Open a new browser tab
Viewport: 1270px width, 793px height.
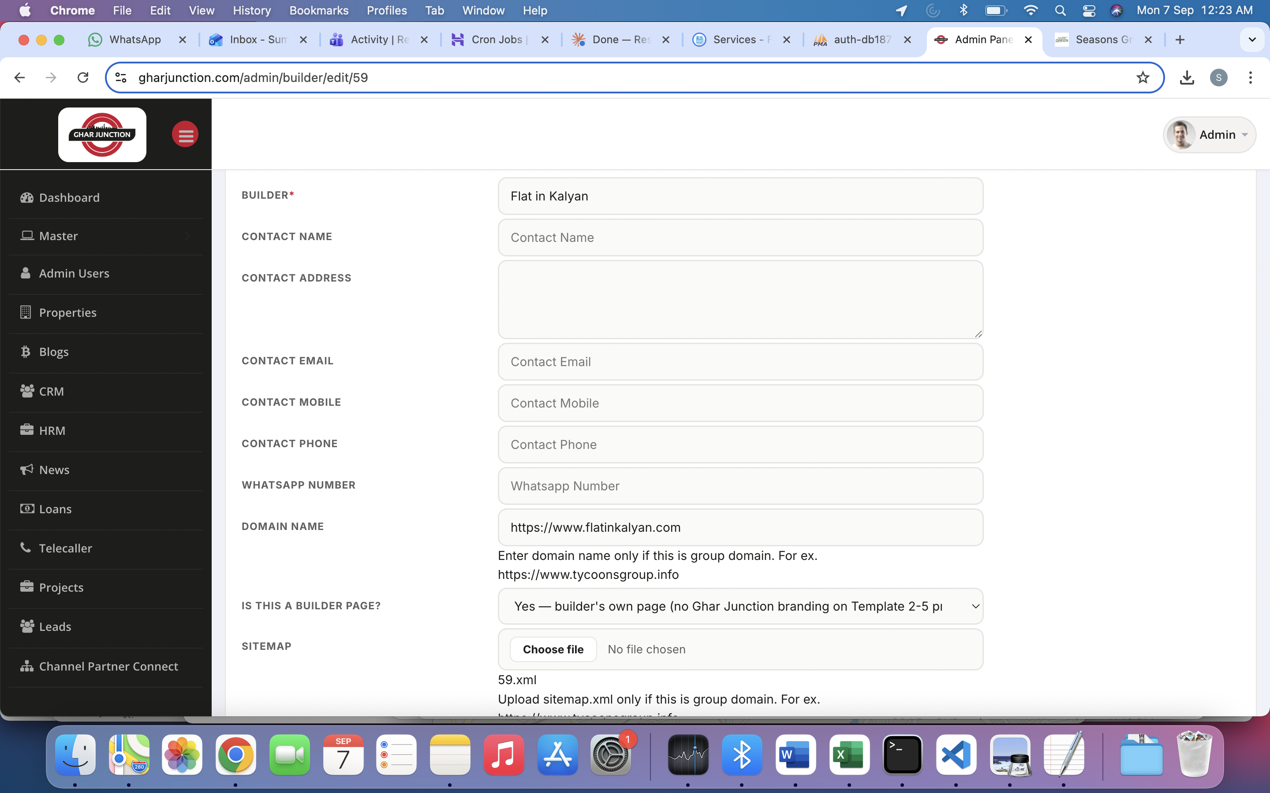[1180, 40]
